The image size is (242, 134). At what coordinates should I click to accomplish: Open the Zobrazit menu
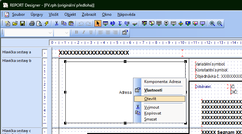click(89, 14)
